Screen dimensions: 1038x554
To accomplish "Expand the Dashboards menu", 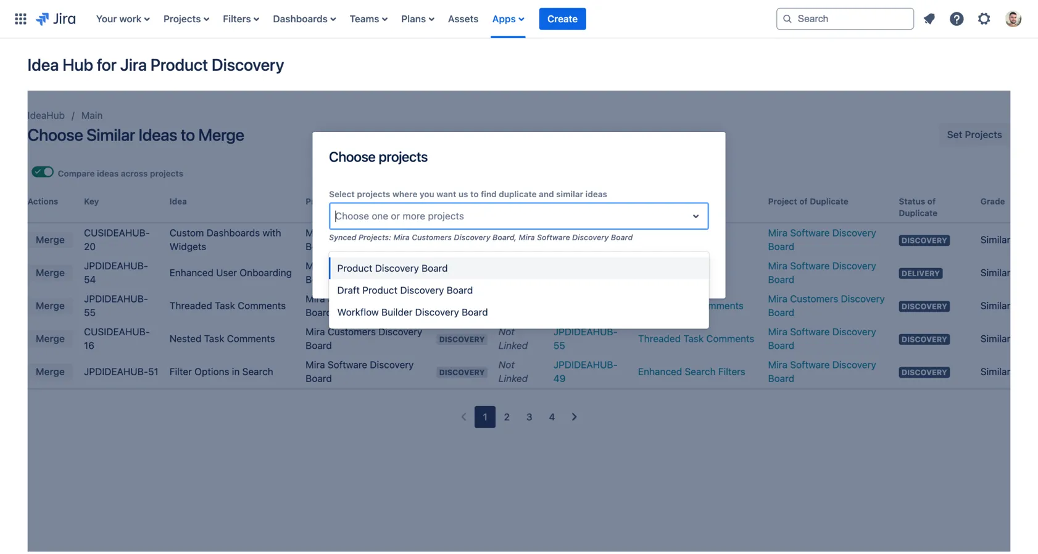I will (x=304, y=18).
